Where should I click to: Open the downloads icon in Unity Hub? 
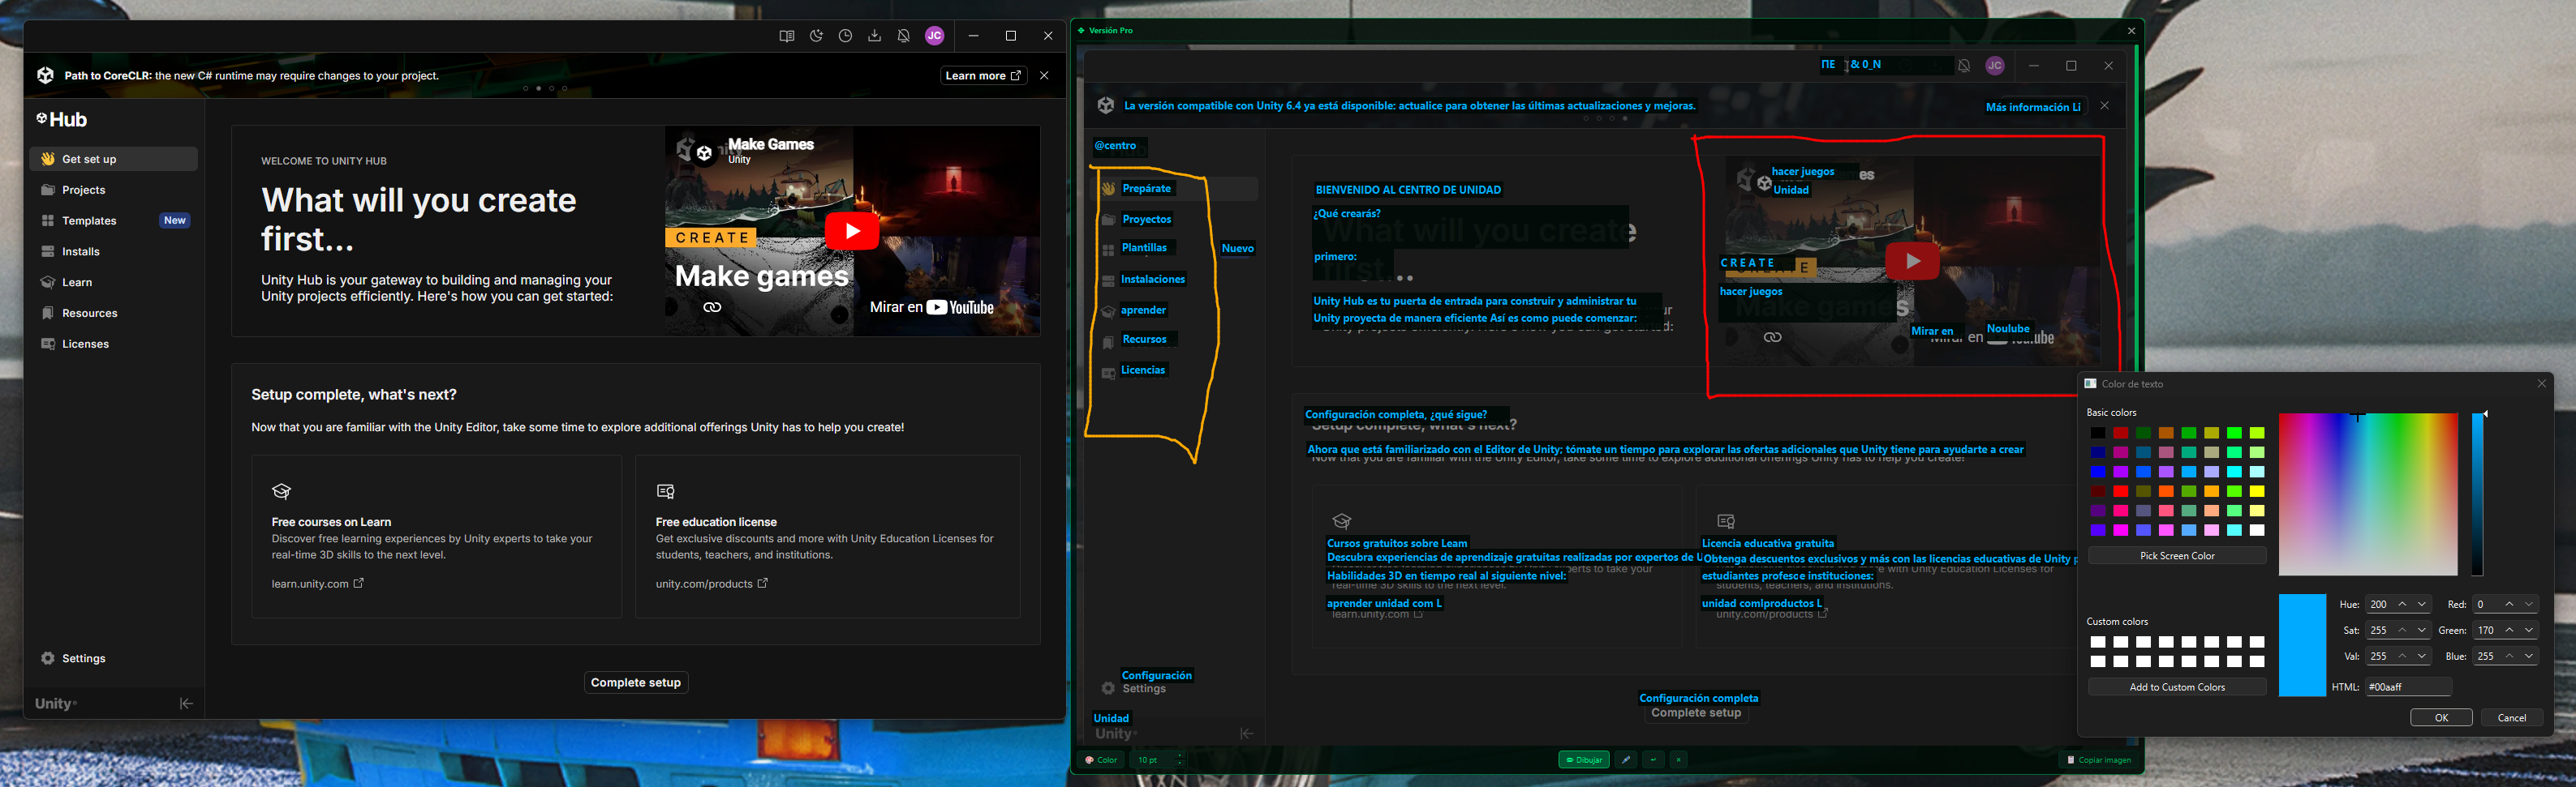(x=874, y=36)
